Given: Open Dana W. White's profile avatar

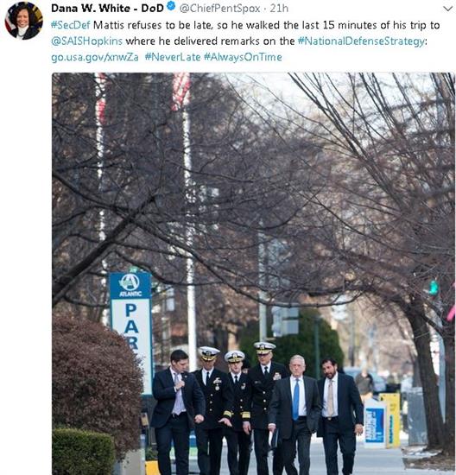Looking at the screenshot, I should point(23,21).
